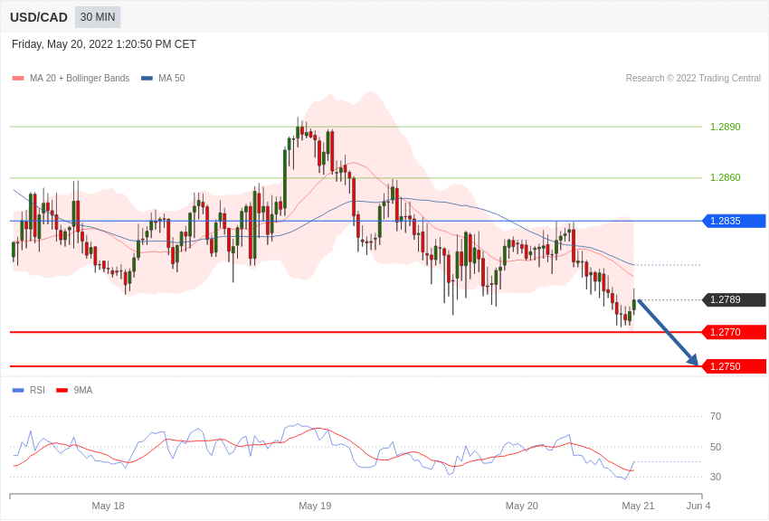Image resolution: width=769 pixels, height=521 pixels.
Task: Click the USD/CAD pair title
Action: coord(39,17)
